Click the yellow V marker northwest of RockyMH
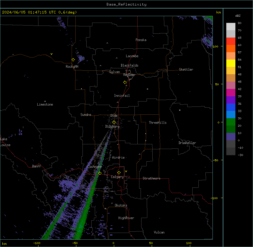253x247 pixels. (51, 54)
